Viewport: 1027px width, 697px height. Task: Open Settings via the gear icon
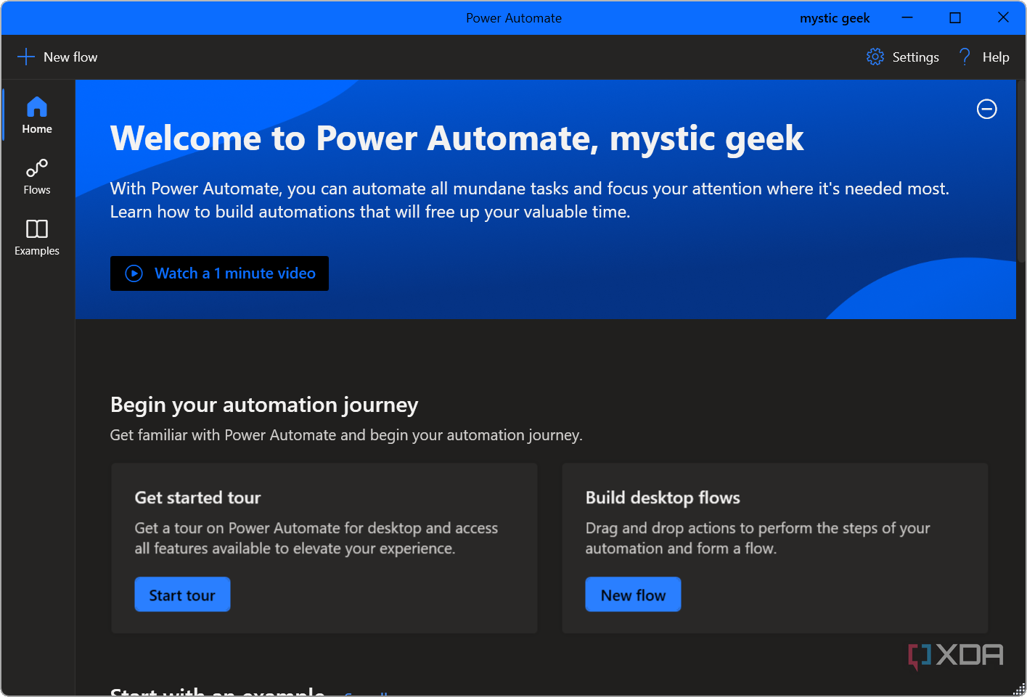875,57
